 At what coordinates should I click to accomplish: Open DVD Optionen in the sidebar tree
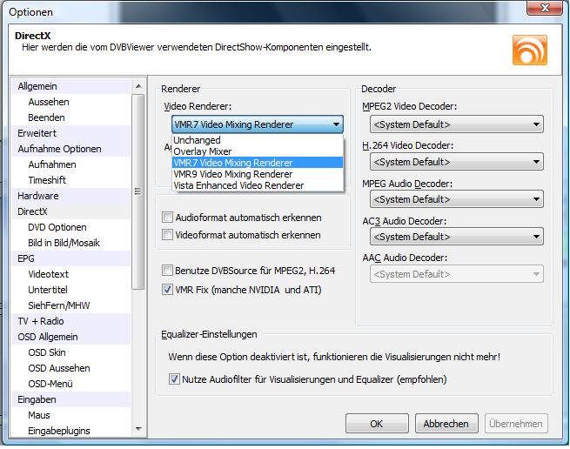[x=57, y=227]
